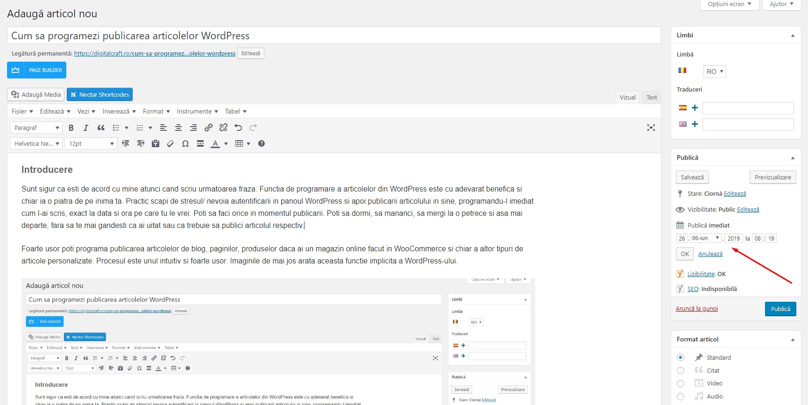Open the publish month dropdown

[706, 238]
